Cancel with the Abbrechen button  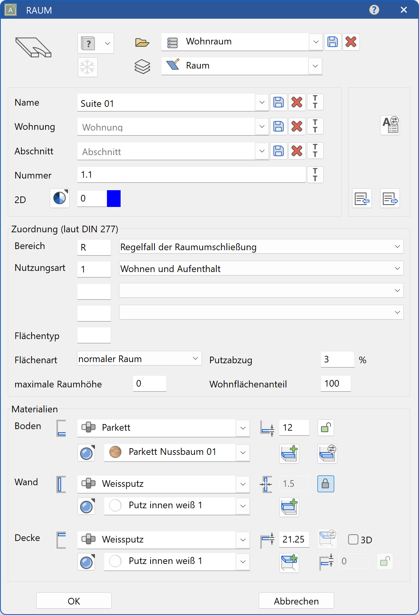pos(296,601)
